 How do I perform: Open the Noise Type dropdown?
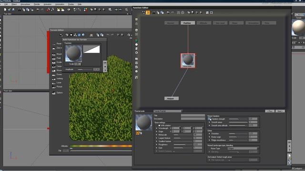(x=243, y=149)
